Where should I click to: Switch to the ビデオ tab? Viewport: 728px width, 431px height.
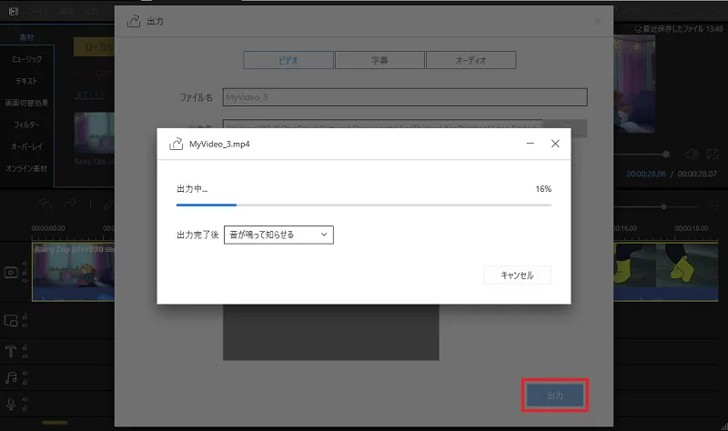coord(287,60)
